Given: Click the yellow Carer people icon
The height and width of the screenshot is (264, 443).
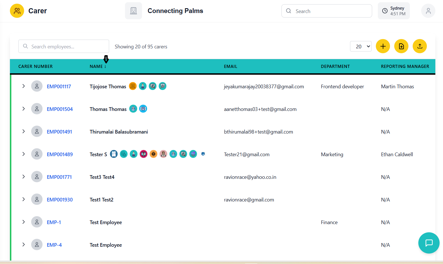Looking at the screenshot, I should tap(17, 11).
